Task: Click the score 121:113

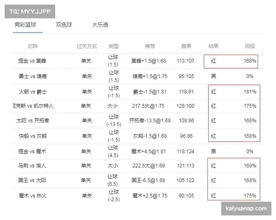Action: pyautogui.click(x=185, y=165)
